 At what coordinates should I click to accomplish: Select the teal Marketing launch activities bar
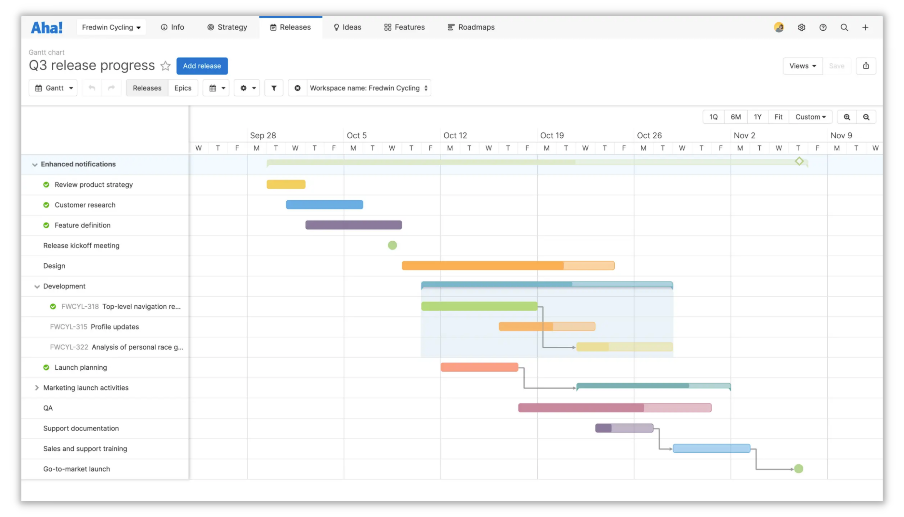point(653,386)
